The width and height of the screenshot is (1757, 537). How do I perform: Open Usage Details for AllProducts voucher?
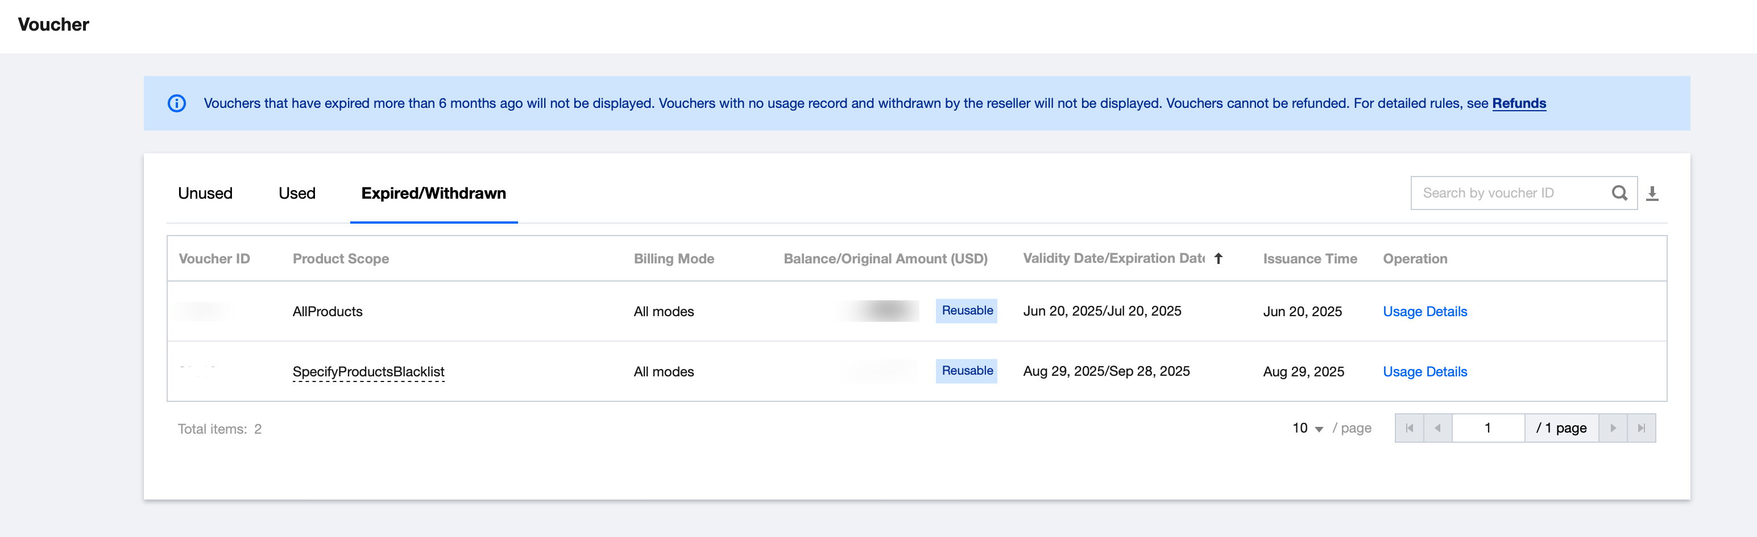pyautogui.click(x=1424, y=312)
